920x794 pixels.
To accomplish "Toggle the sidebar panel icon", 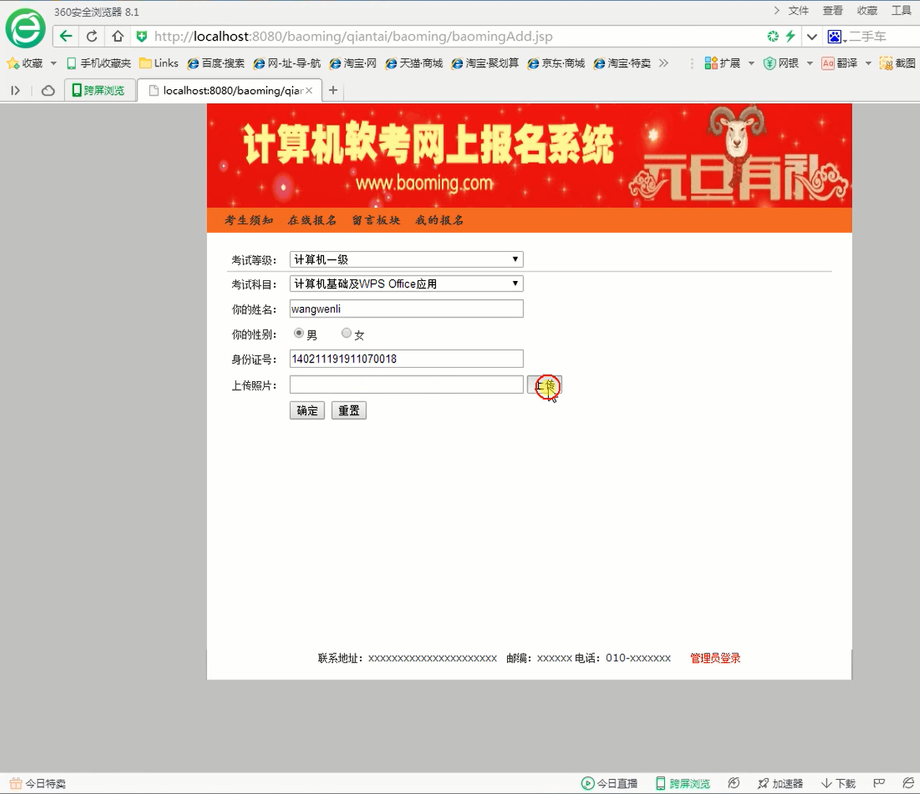I will coord(16,90).
